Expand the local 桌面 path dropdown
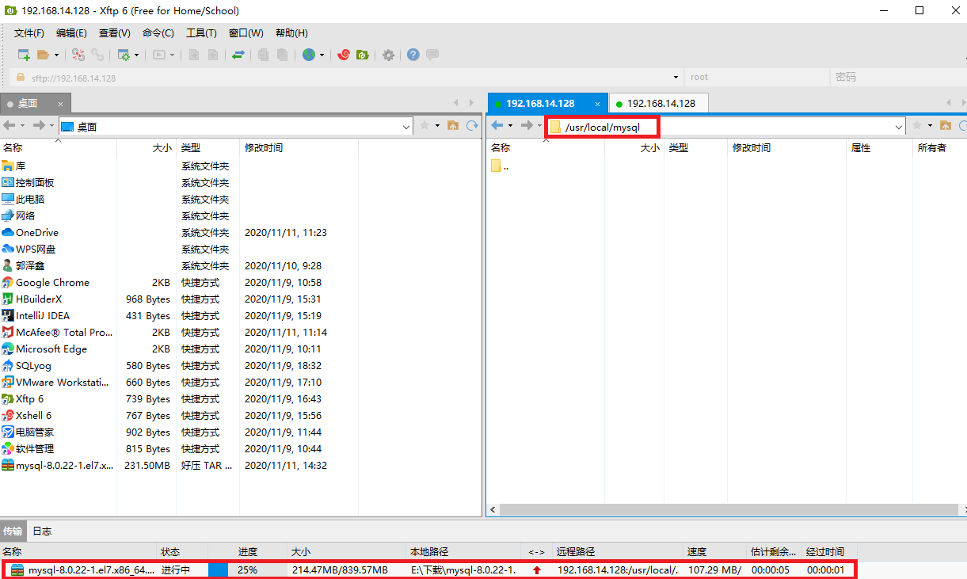This screenshot has width=967, height=579. click(407, 126)
